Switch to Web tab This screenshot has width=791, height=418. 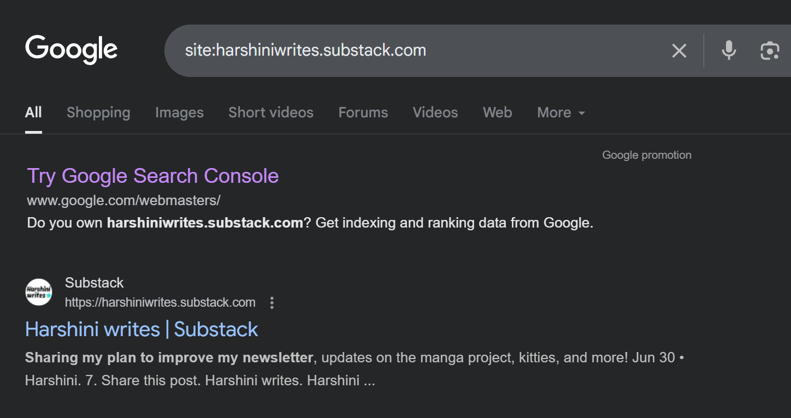tap(498, 112)
